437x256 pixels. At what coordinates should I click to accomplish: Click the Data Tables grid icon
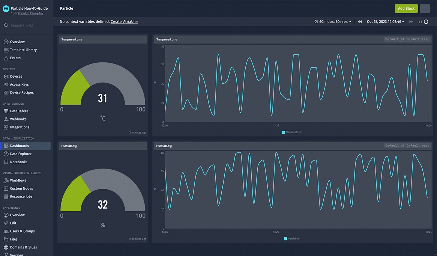coord(6,111)
